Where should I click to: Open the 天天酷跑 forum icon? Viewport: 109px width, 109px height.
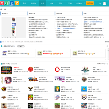coord(57,97)
